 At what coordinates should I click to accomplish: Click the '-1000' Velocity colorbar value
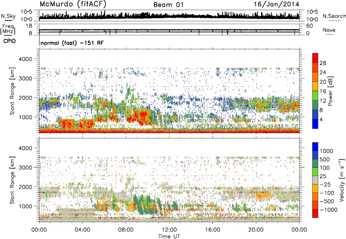[x=329, y=210]
